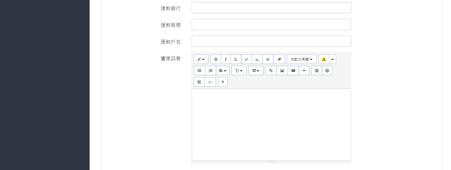Toggle underline text formatting
The width and height of the screenshot is (451, 170).
236,59
